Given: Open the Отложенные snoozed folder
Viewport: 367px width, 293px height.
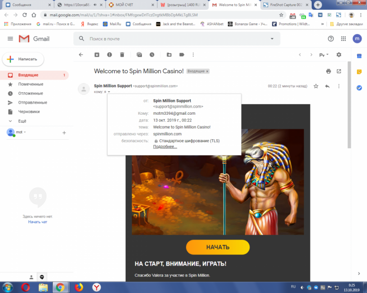Looking at the screenshot, I should (x=34, y=93).
